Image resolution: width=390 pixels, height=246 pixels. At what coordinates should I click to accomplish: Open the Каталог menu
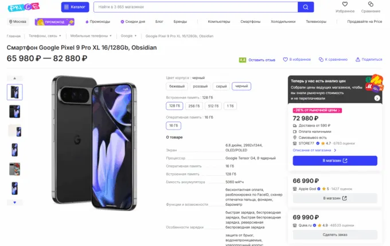pos(75,7)
